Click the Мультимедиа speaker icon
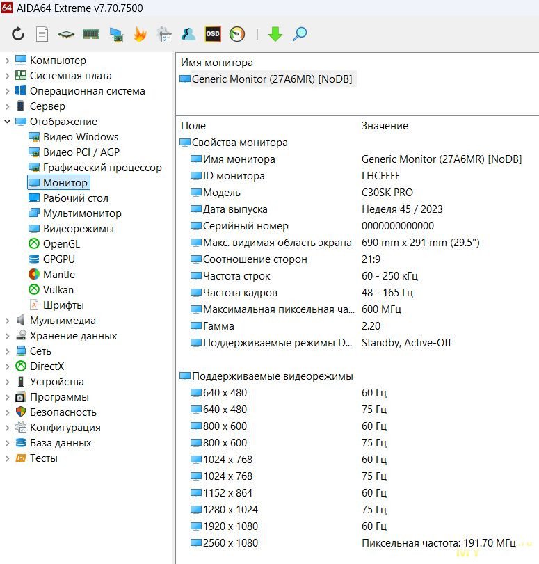This screenshot has height=564, width=539. coord(20,320)
